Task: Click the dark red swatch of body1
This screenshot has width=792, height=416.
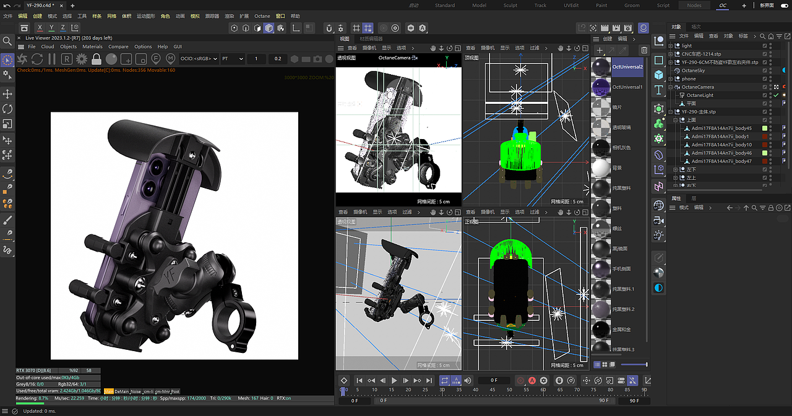Action: pyautogui.click(x=765, y=137)
